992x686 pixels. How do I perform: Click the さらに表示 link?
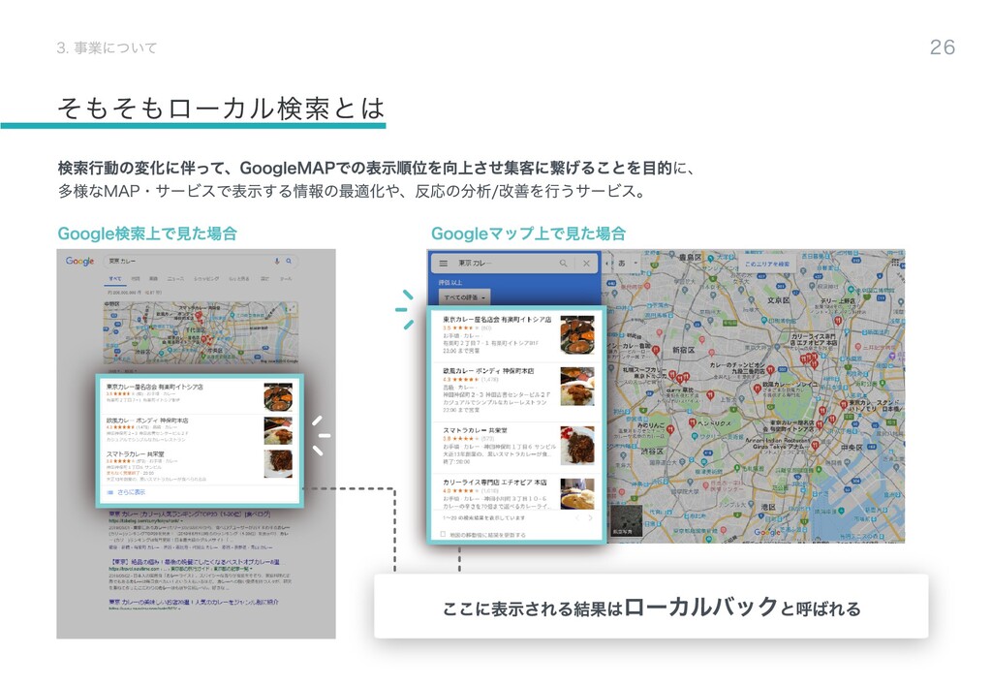(131, 491)
